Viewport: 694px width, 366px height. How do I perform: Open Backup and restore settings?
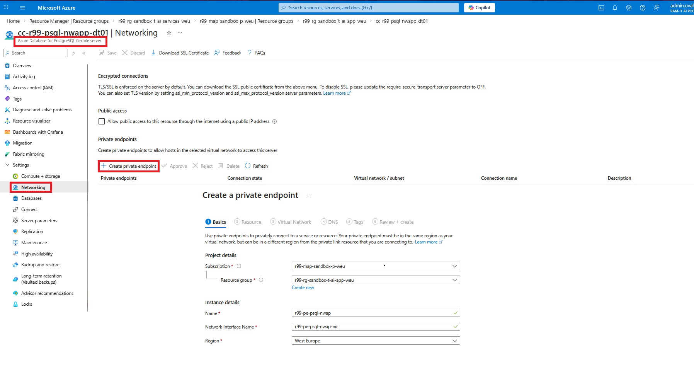coord(40,264)
